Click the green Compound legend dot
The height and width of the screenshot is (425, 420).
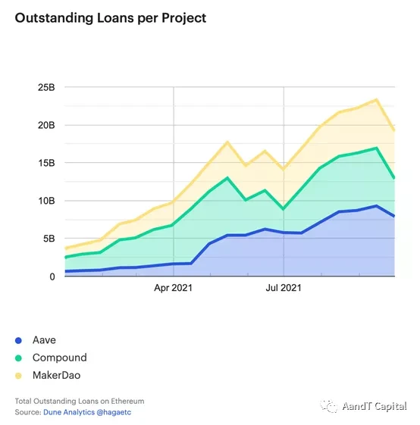click(18, 358)
